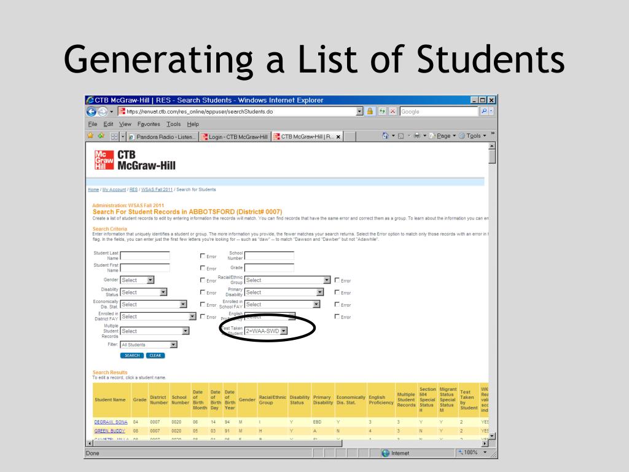Go back with the browser Back arrow
This screenshot has height=472, width=629.
pos(92,112)
